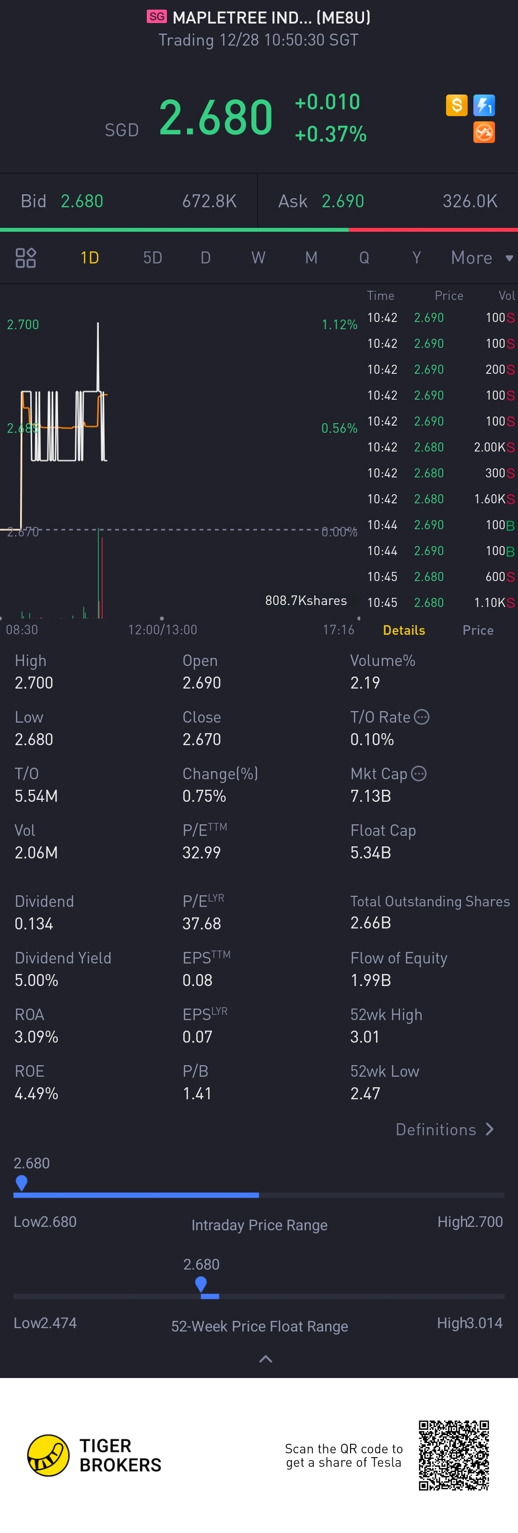Tap the Volume% 2.19 value
Viewport: 518px width, 1533px height.
coord(365,683)
